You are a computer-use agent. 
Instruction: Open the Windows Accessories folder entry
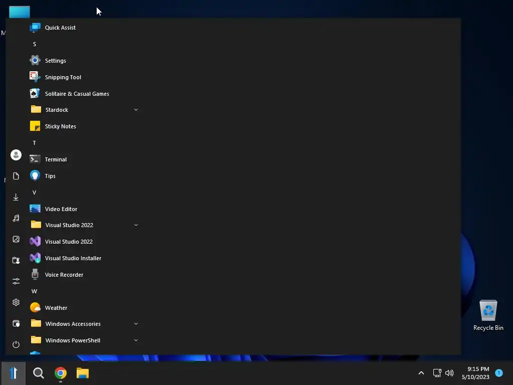tap(84, 324)
